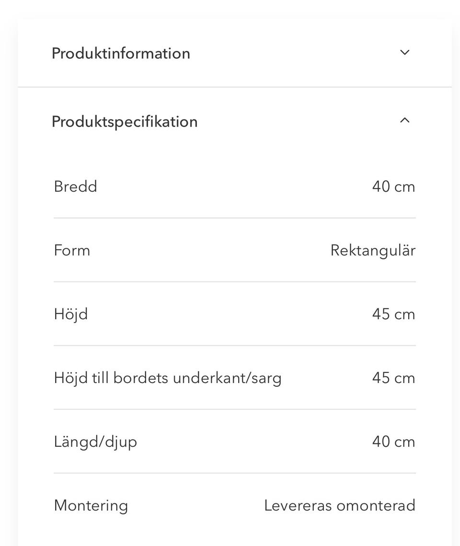The height and width of the screenshot is (546, 460).
Task: Click the 45 cm value beside Höjd
Action: pos(393,314)
